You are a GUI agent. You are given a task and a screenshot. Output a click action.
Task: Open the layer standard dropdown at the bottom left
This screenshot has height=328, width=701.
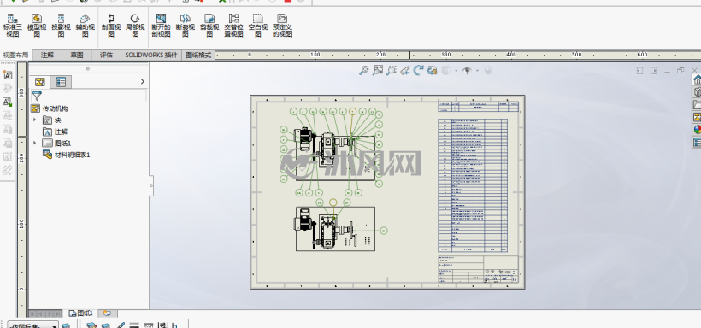pos(33,325)
